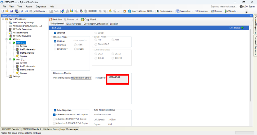Open Traffic Generator under Port //1/1
Screen dimensions: 257x135
coord(28,49)
